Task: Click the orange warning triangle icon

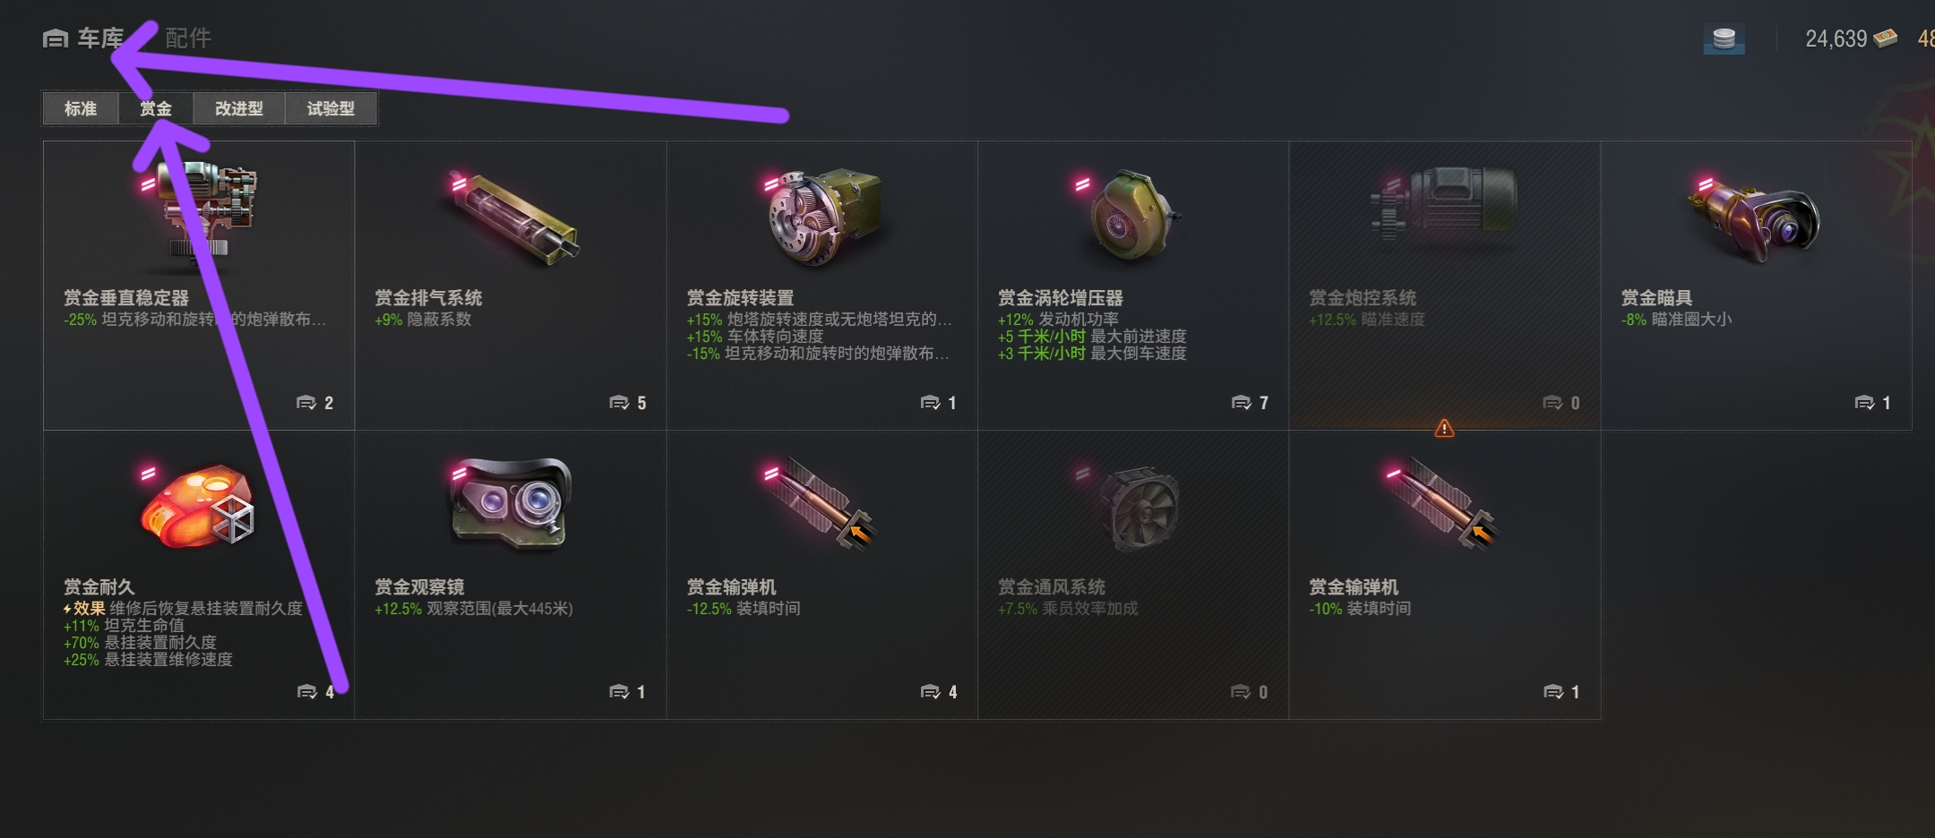Action: click(x=1444, y=429)
